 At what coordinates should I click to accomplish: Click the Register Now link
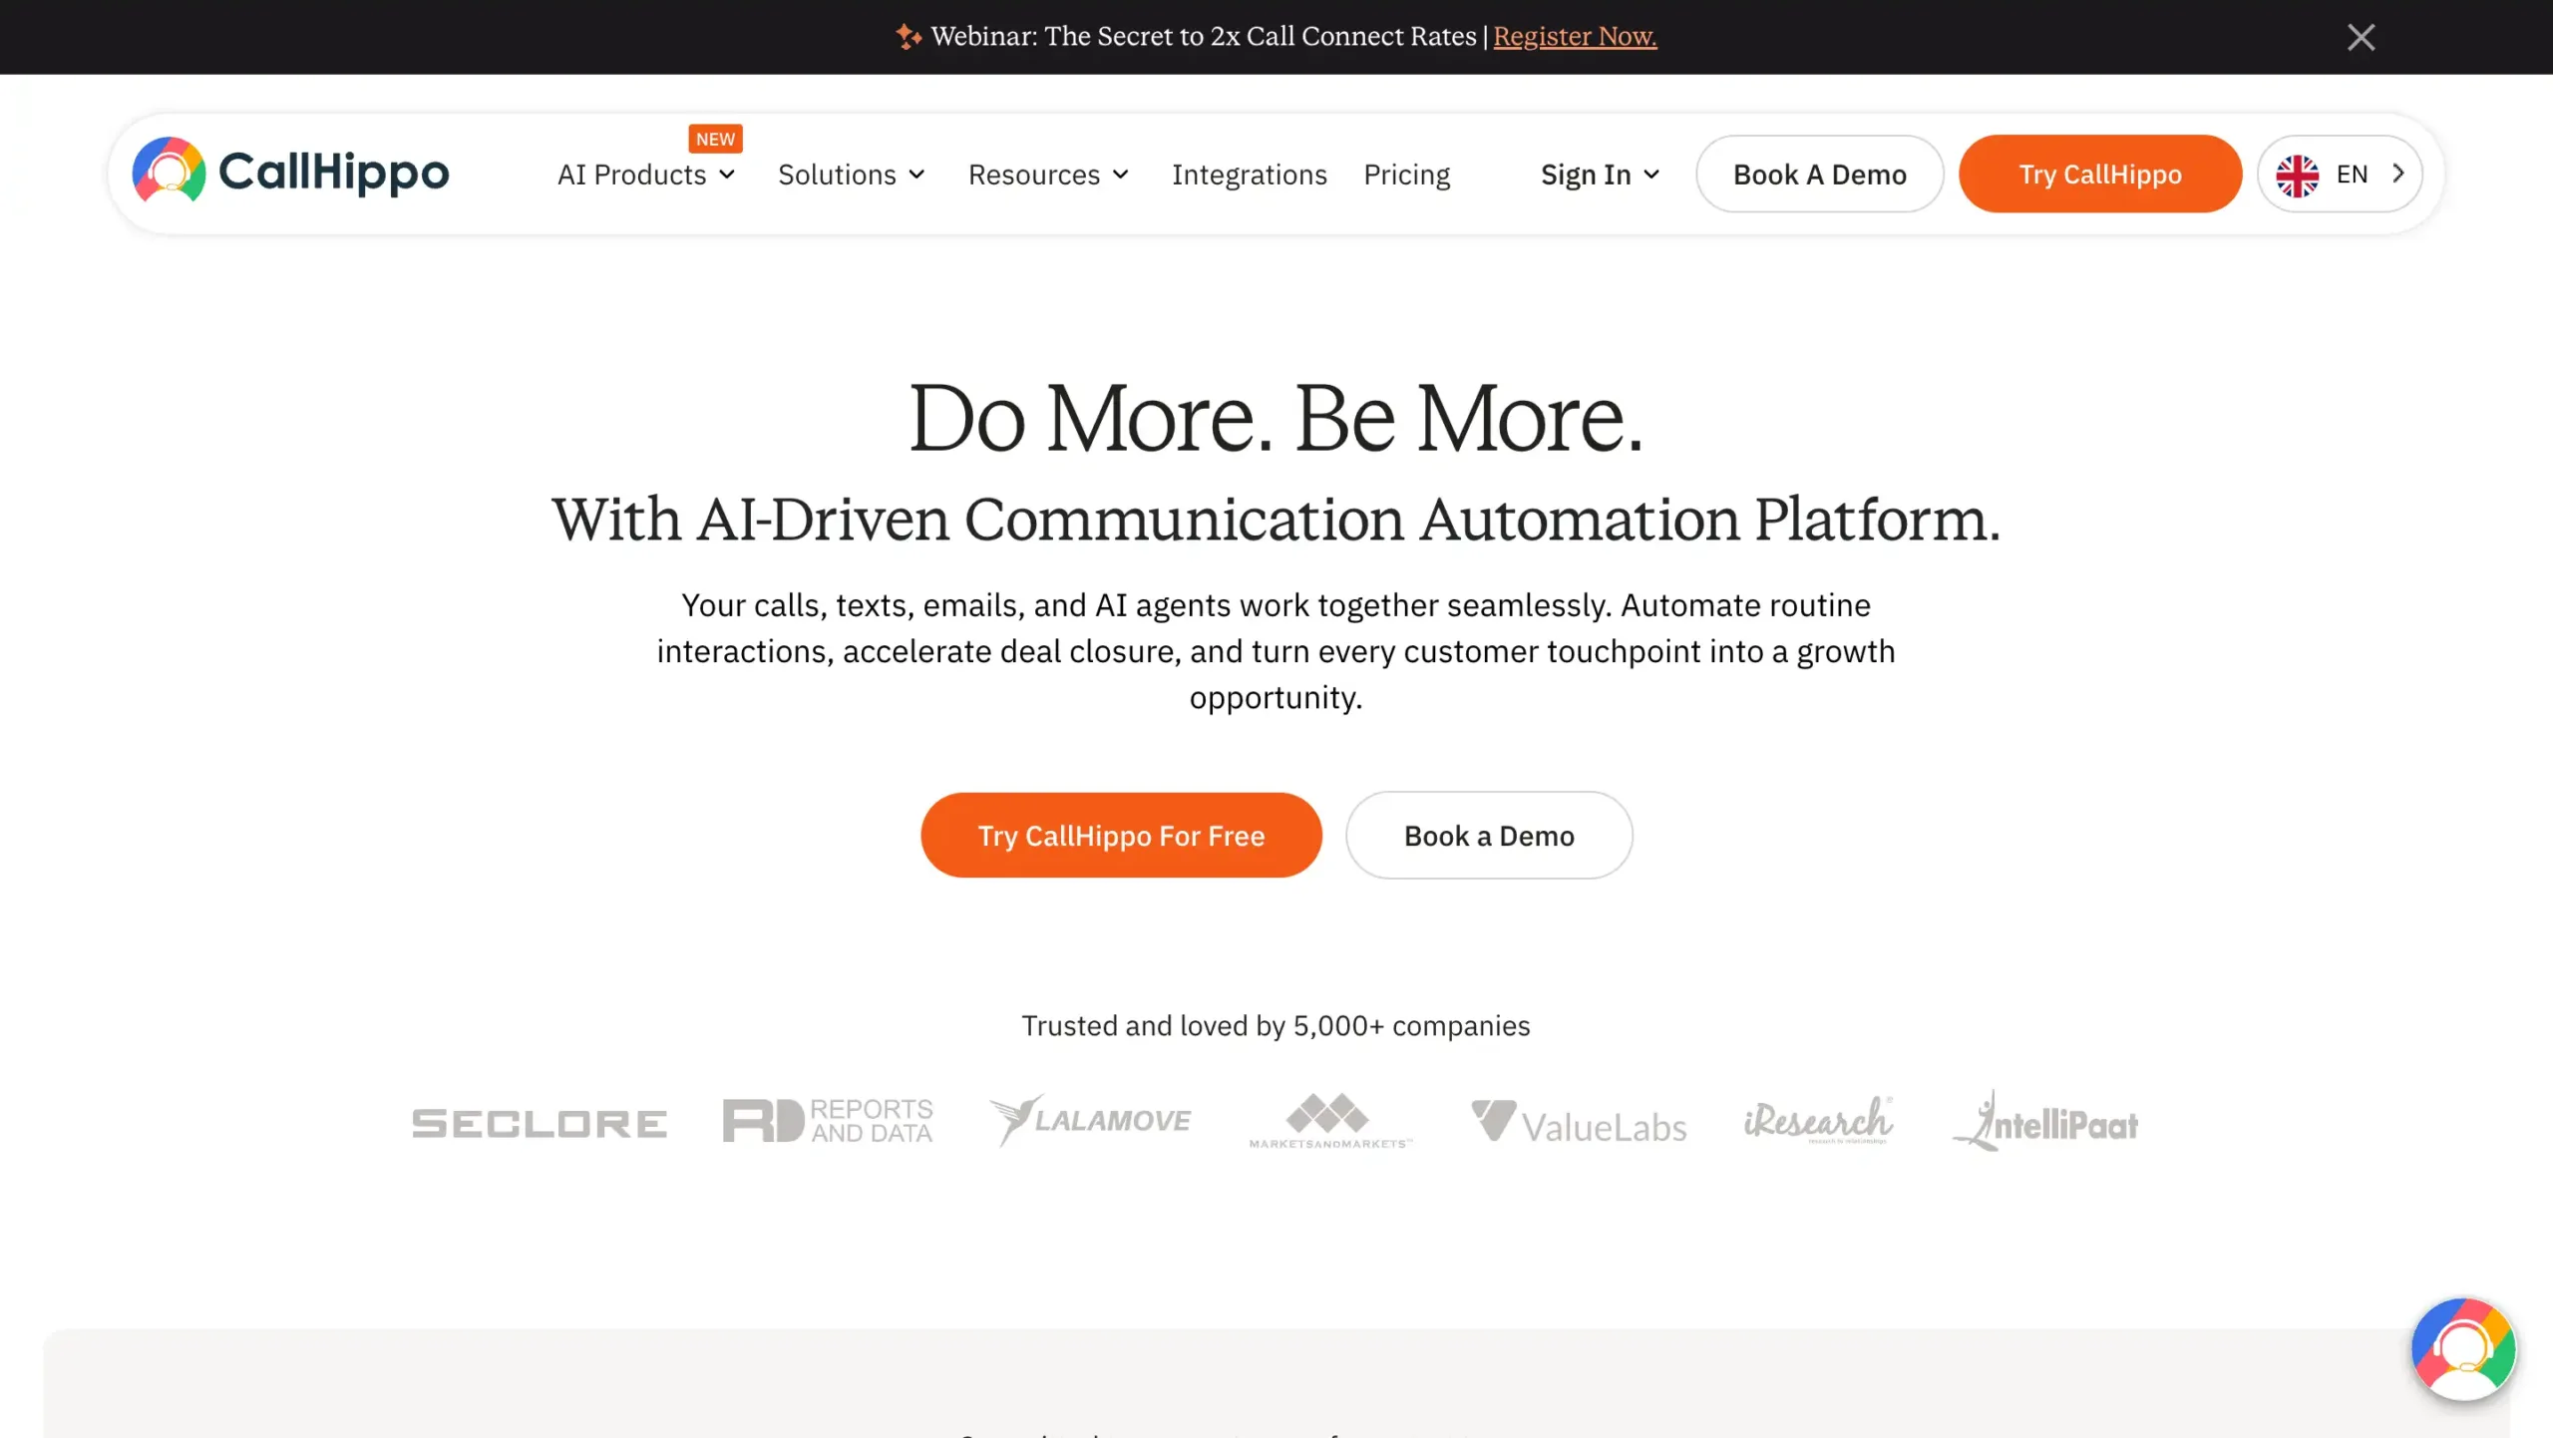click(x=1574, y=36)
